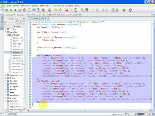155x116 pixels.
Task: Open the Plugins dropdown in file browser
Action: pos(21,15)
